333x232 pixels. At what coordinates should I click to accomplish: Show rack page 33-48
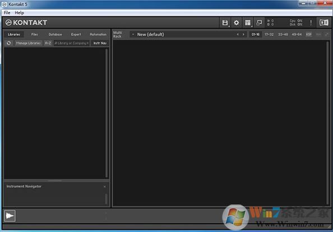coord(283,34)
